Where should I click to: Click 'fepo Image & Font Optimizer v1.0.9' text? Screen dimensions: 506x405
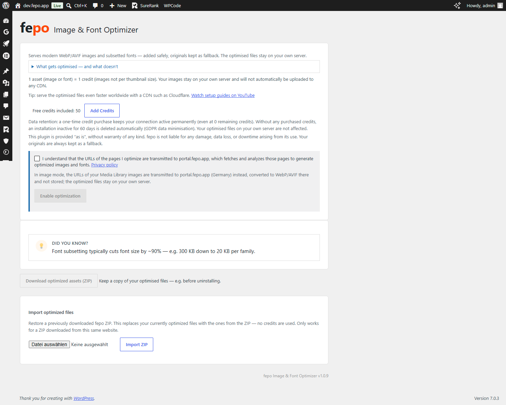click(x=296, y=376)
